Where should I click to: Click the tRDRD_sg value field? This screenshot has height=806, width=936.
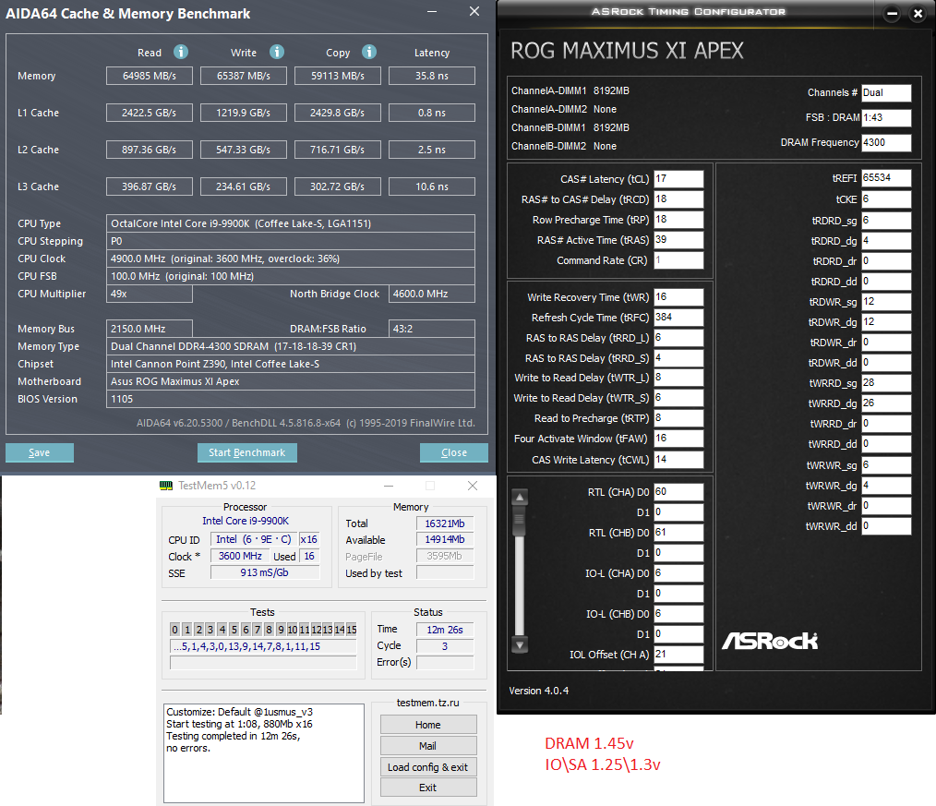(x=886, y=221)
